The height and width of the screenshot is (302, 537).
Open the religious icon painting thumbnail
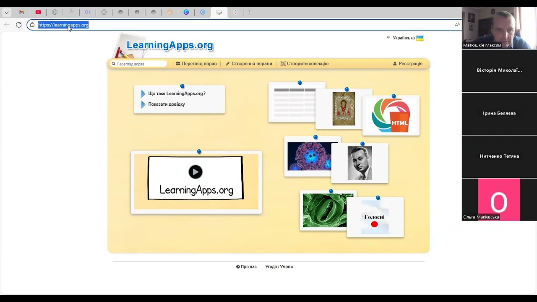(344, 109)
